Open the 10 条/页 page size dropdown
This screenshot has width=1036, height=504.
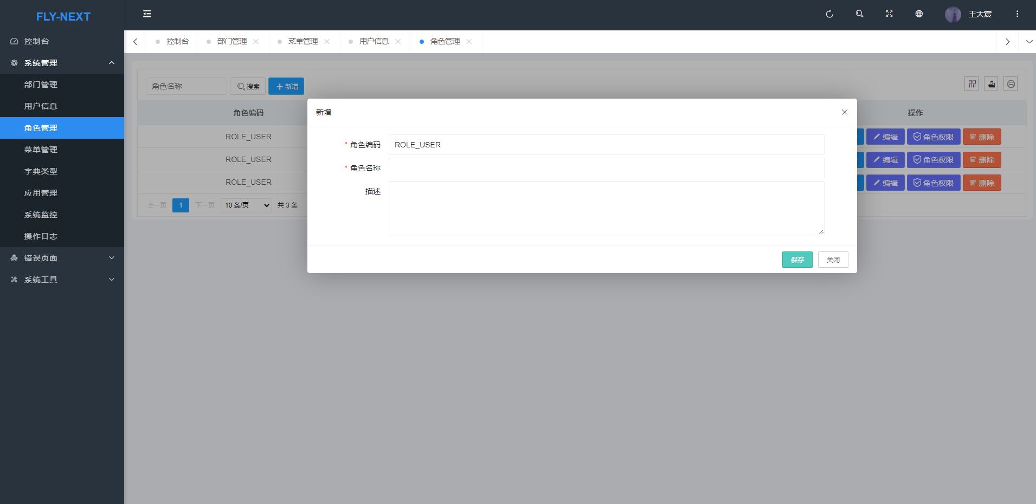click(x=246, y=205)
